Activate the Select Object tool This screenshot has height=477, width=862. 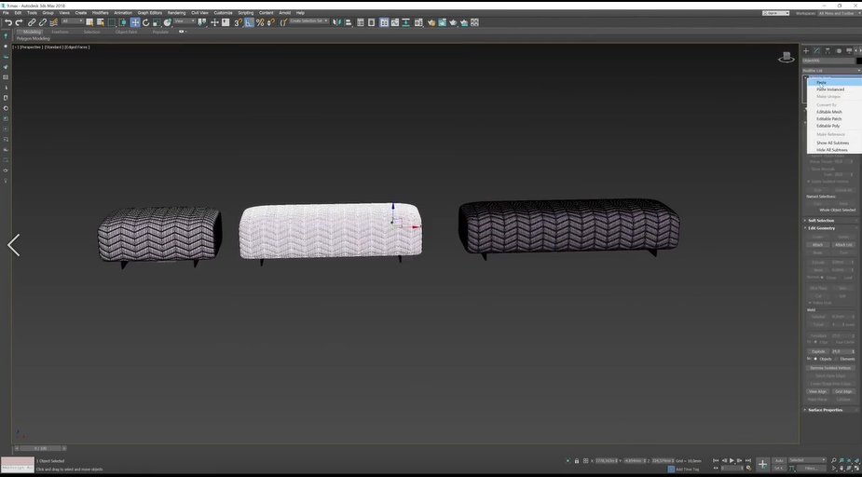click(89, 22)
